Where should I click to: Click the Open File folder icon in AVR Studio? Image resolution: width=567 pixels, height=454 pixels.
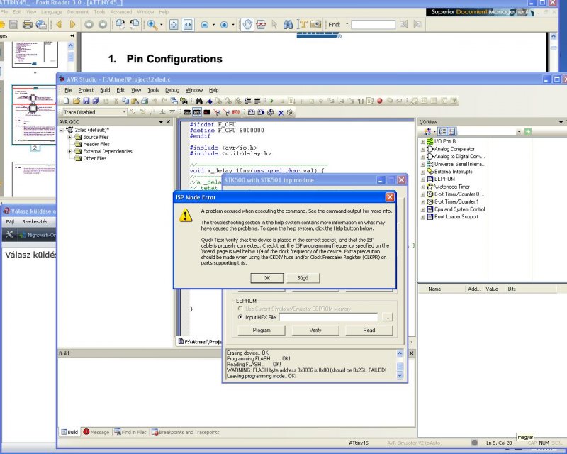(x=76, y=101)
